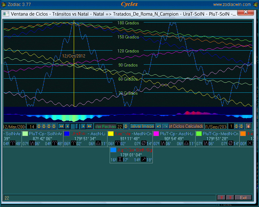Image resolution: width=259 pixels, height=207 pixels.
Task: Click light blue swatch of JúpT-Ge - SatN-Sg
Action: point(113,150)
